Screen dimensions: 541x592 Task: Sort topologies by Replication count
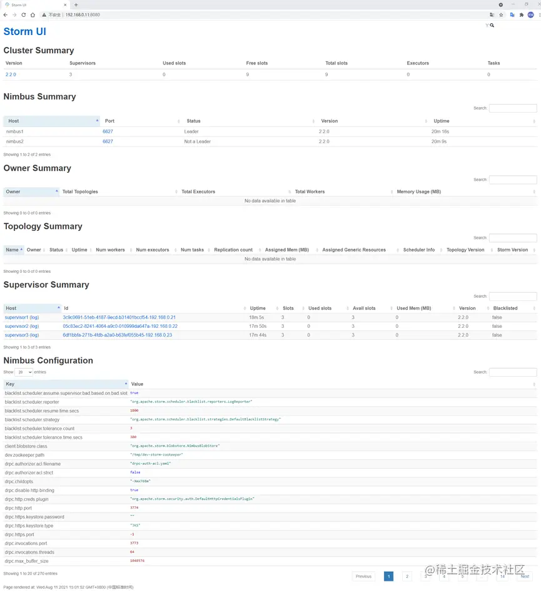pos(236,250)
